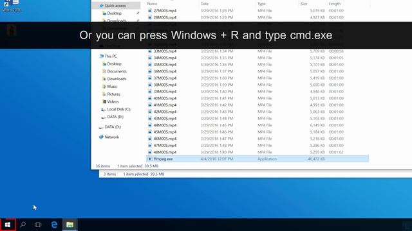The height and width of the screenshot is (231, 412).
Task: Click the 00:01:05 length value
Action: click(x=336, y=58)
